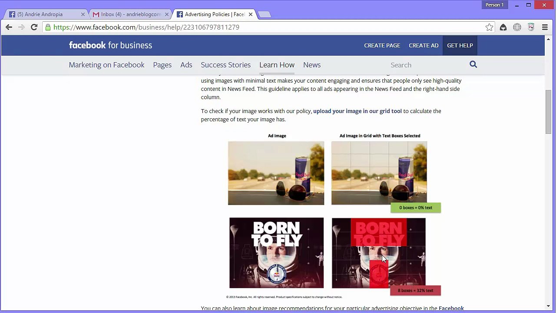This screenshot has height=313, width=556.
Task: Bookmark page with star icon
Action: click(490, 27)
